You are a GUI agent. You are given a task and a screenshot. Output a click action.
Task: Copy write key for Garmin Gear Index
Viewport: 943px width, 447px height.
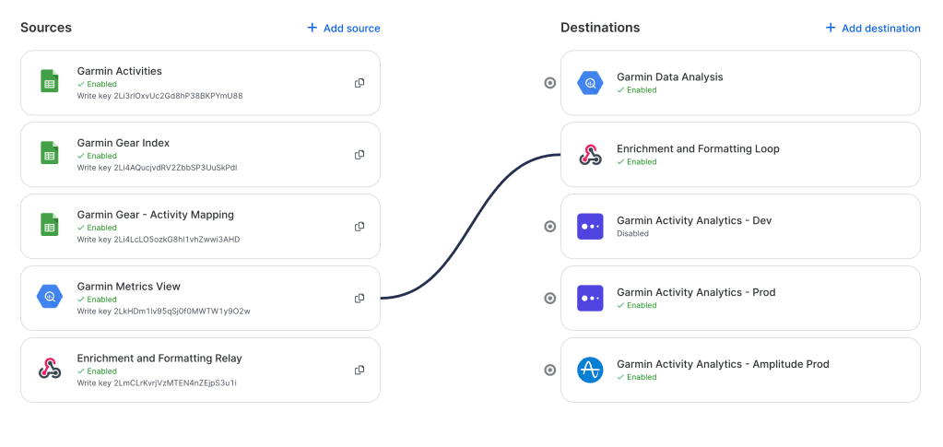coord(360,155)
